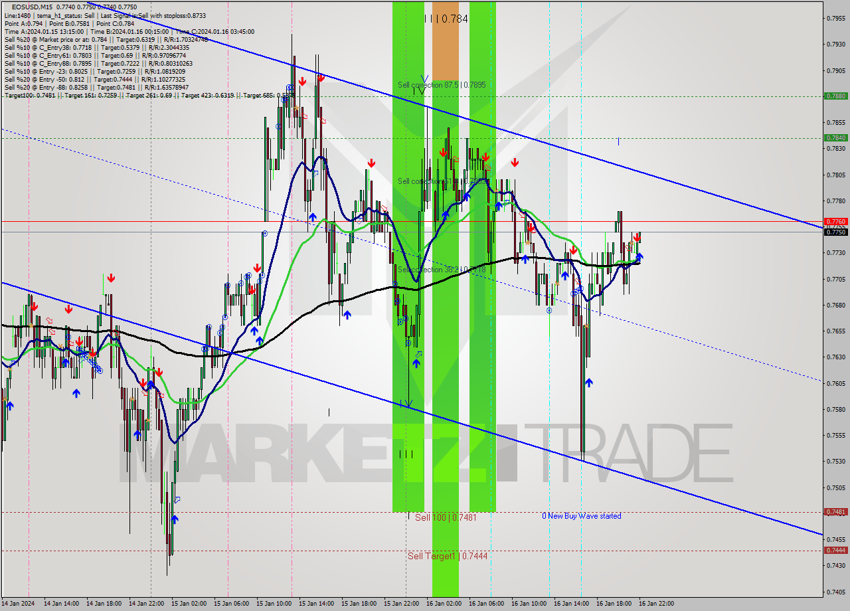Click 'Sell Target1 | 0.7444' label
This screenshot has height=611, width=850.
pyautogui.click(x=448, y=556)
